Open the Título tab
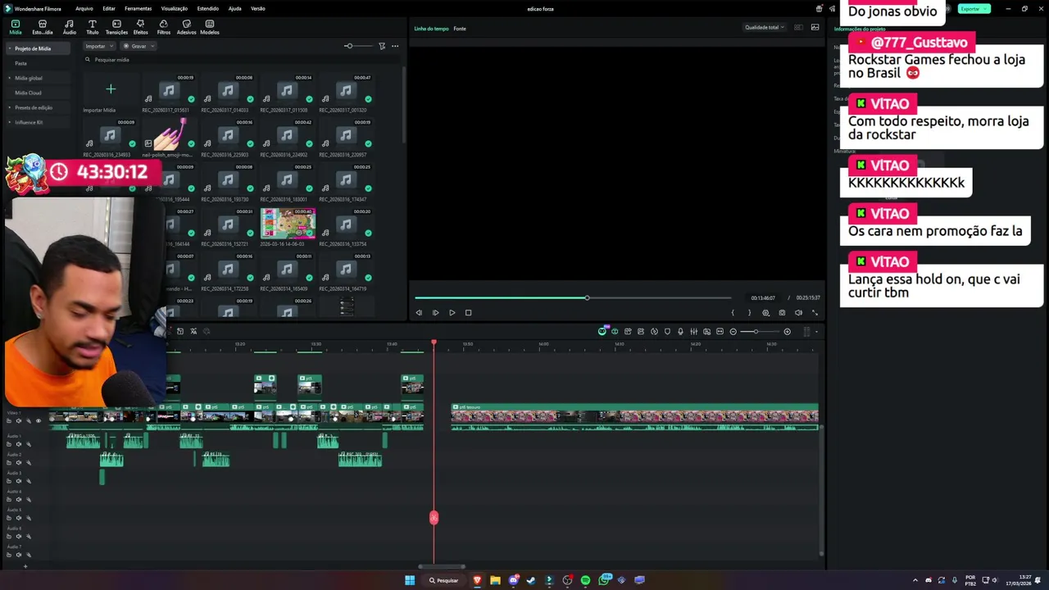Image resolution: width=1049 pixels, height=590 pixels. point(92,27)
